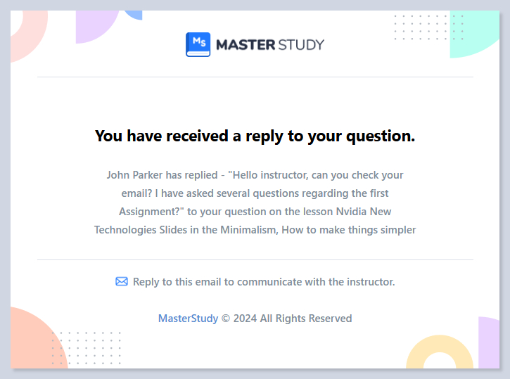Click the "© 2024 All Rights Reserved" text
The image size is (510, 379).
[286, 319]
